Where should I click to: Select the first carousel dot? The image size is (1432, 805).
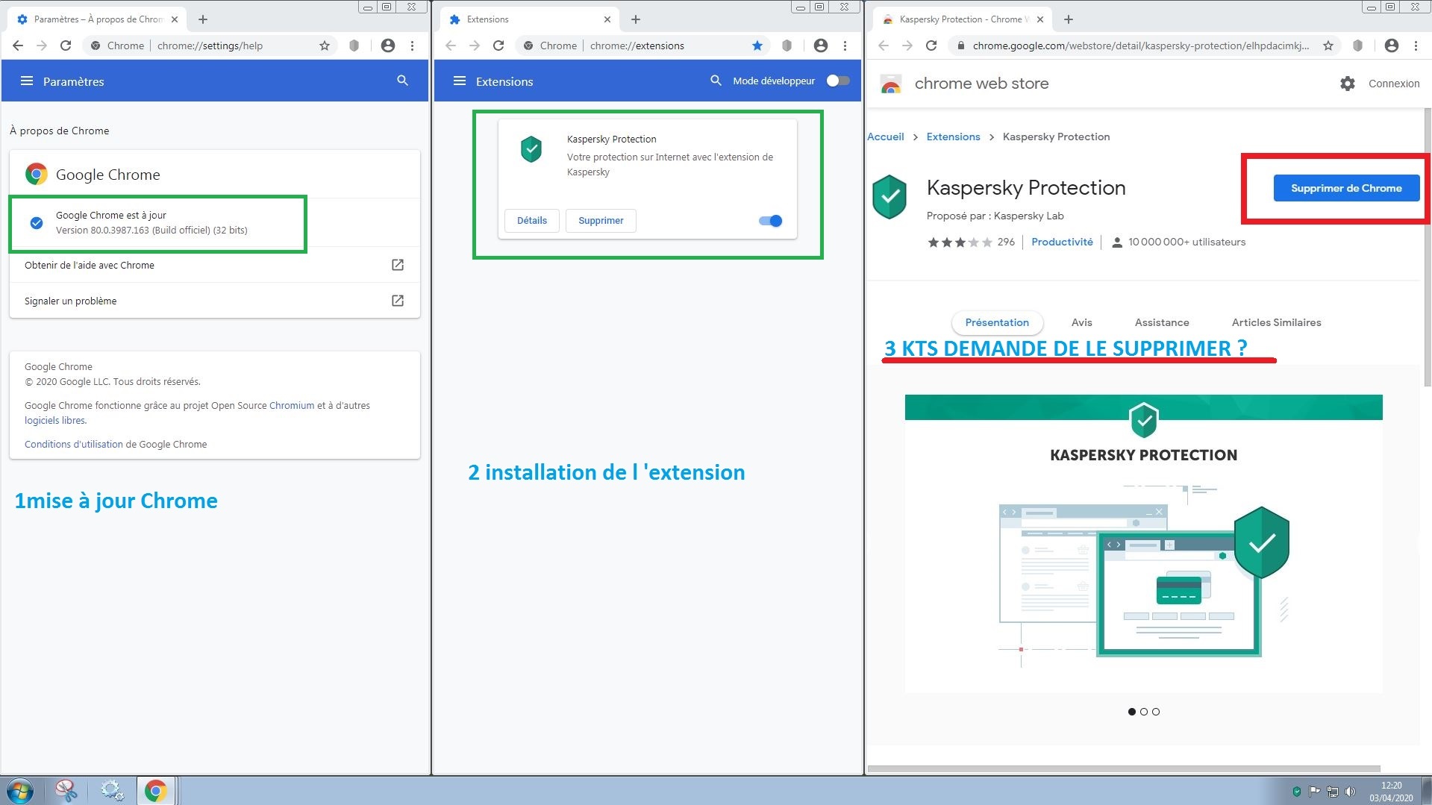click(1132, 712)
